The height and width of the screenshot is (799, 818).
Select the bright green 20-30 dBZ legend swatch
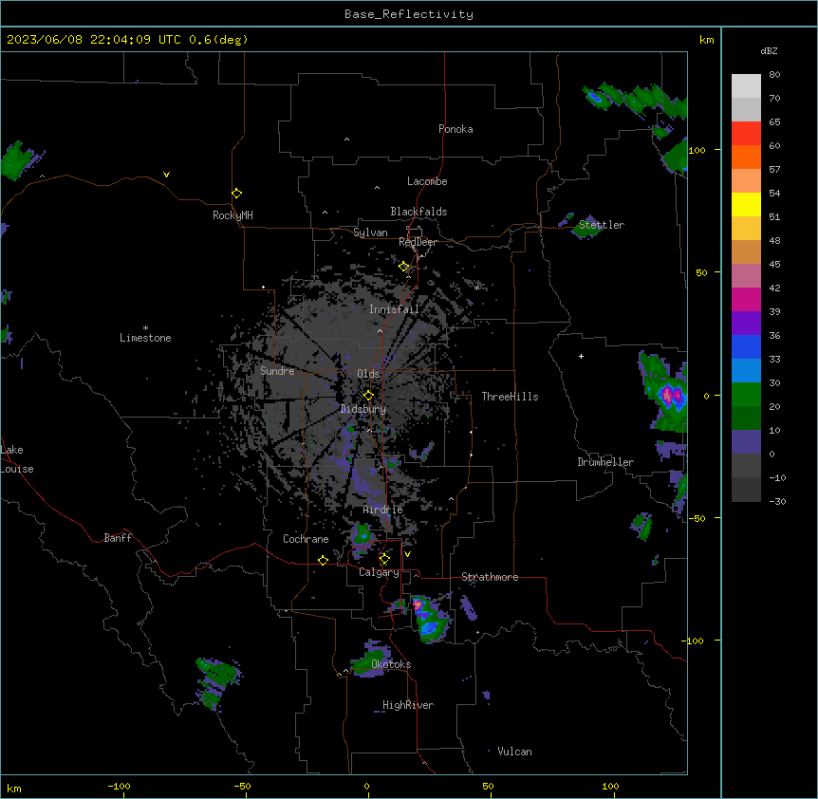pyautogui.click(x=746, y=395)
